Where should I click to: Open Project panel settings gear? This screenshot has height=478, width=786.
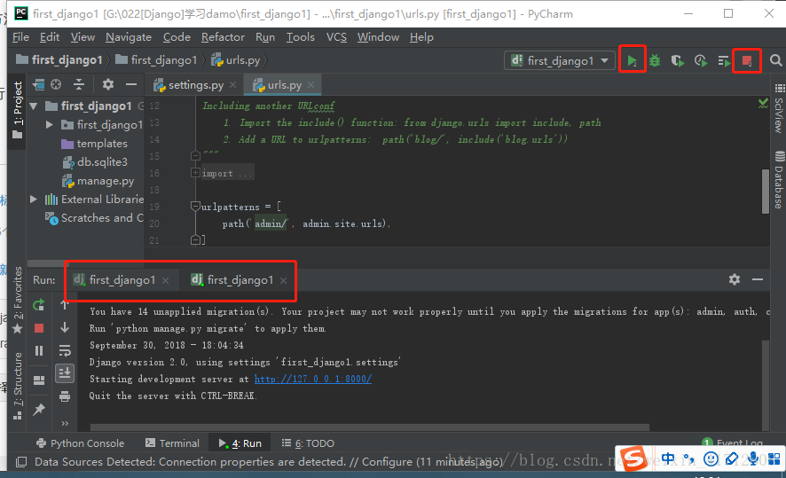[107, 84]
